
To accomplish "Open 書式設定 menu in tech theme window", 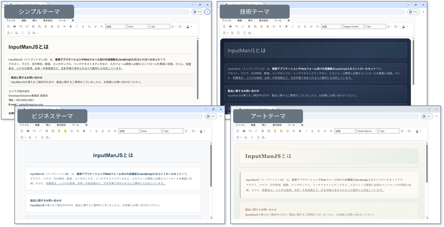I will 264,21.
